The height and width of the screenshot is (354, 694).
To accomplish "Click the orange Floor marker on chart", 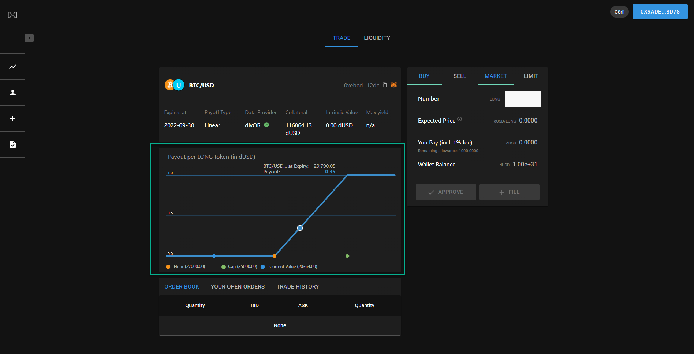I will point(275,256).
